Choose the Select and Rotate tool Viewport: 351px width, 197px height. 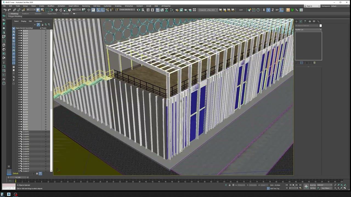click(61, 10)
